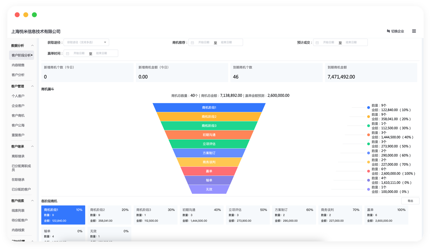Click calendar icon in 预计成交 date field
The image size is (431, 250).
pos(317,43)
